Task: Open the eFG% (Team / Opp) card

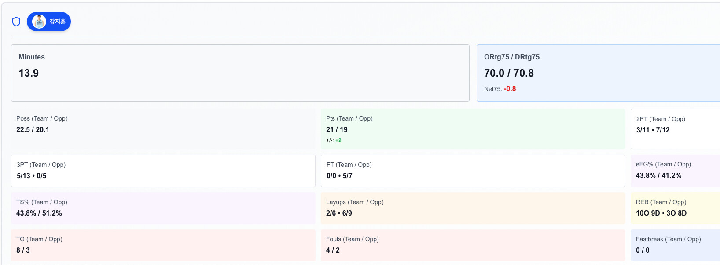Action: (675, 171)
